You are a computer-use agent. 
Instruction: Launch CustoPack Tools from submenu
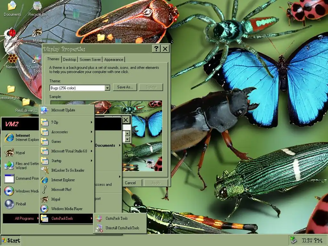click(120, 218)
